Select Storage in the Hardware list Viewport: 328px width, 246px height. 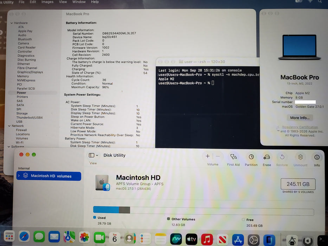[22, 114]
